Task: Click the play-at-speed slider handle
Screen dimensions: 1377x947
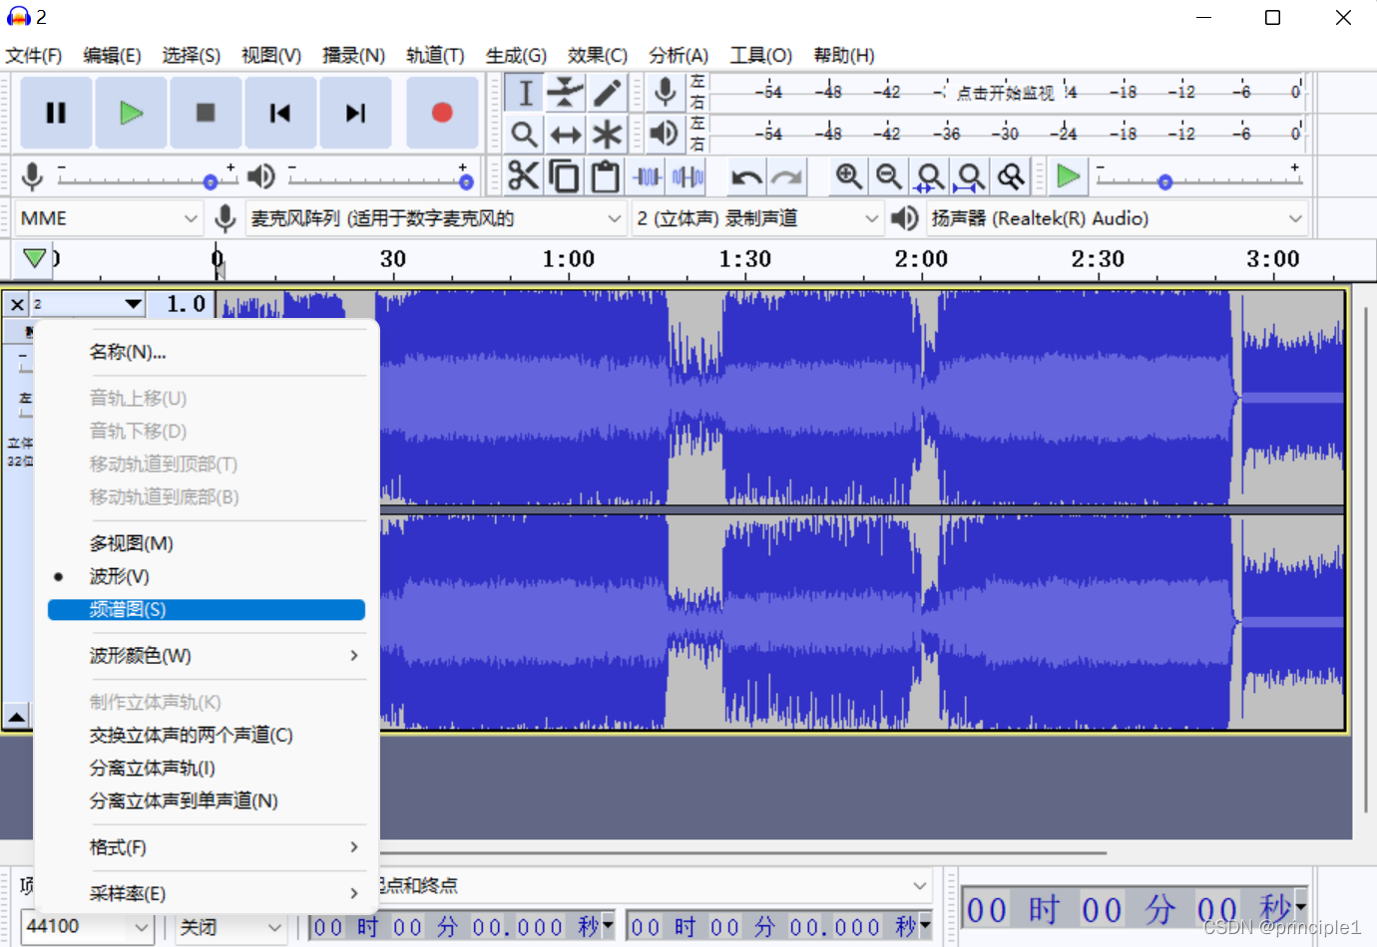Action: [1164, 181]
